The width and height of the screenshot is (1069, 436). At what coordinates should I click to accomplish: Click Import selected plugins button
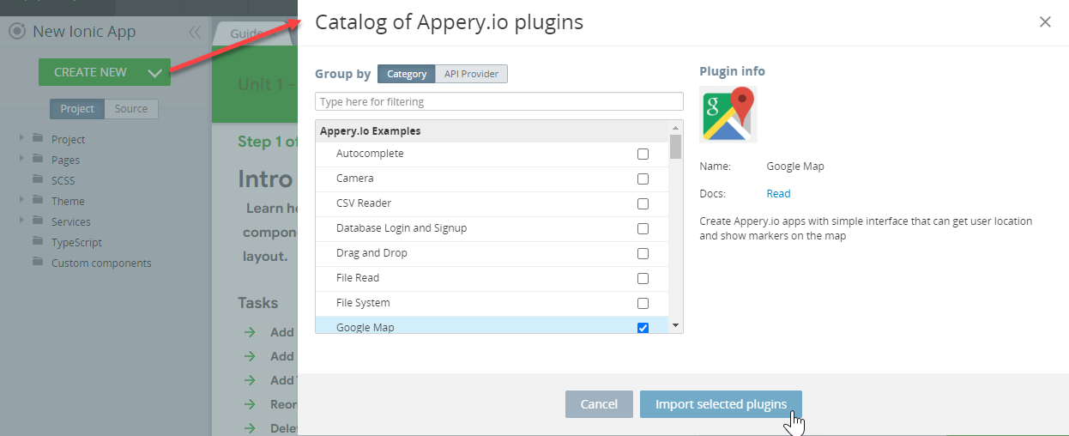(721, 404)
